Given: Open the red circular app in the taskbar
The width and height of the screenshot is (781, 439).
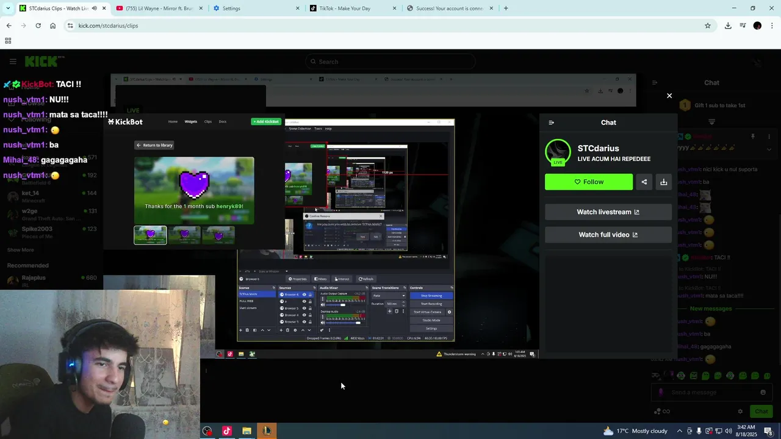Looking at the screenshot, I should coord(207,431).
